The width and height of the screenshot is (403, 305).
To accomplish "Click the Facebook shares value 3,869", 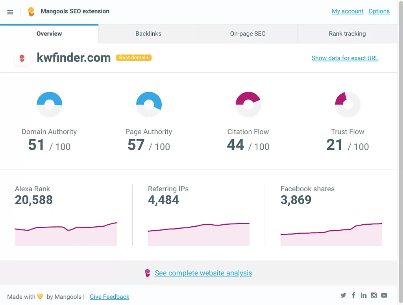I will pyautogui.click(x=296, y=200).
